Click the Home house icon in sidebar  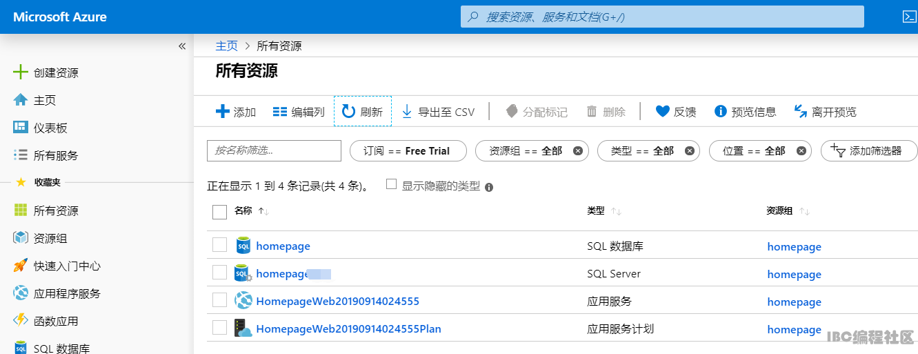[x=21, y=100]
